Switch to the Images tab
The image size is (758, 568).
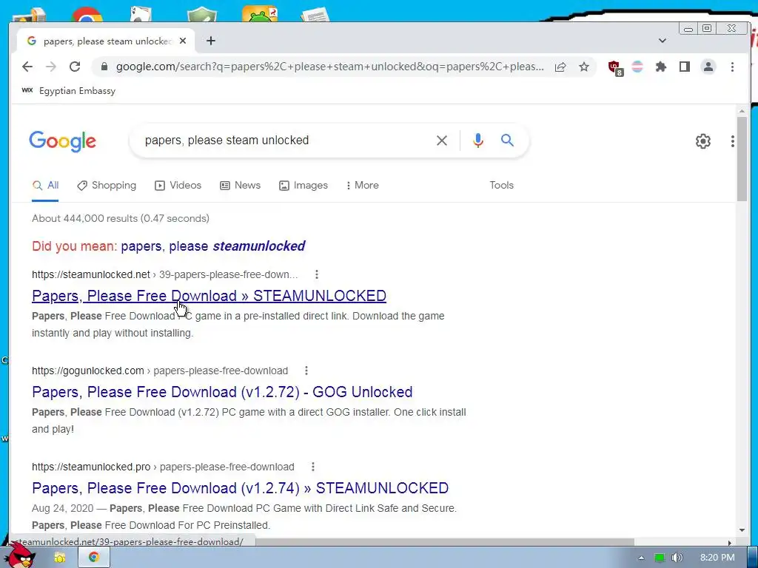click(303, 186)
